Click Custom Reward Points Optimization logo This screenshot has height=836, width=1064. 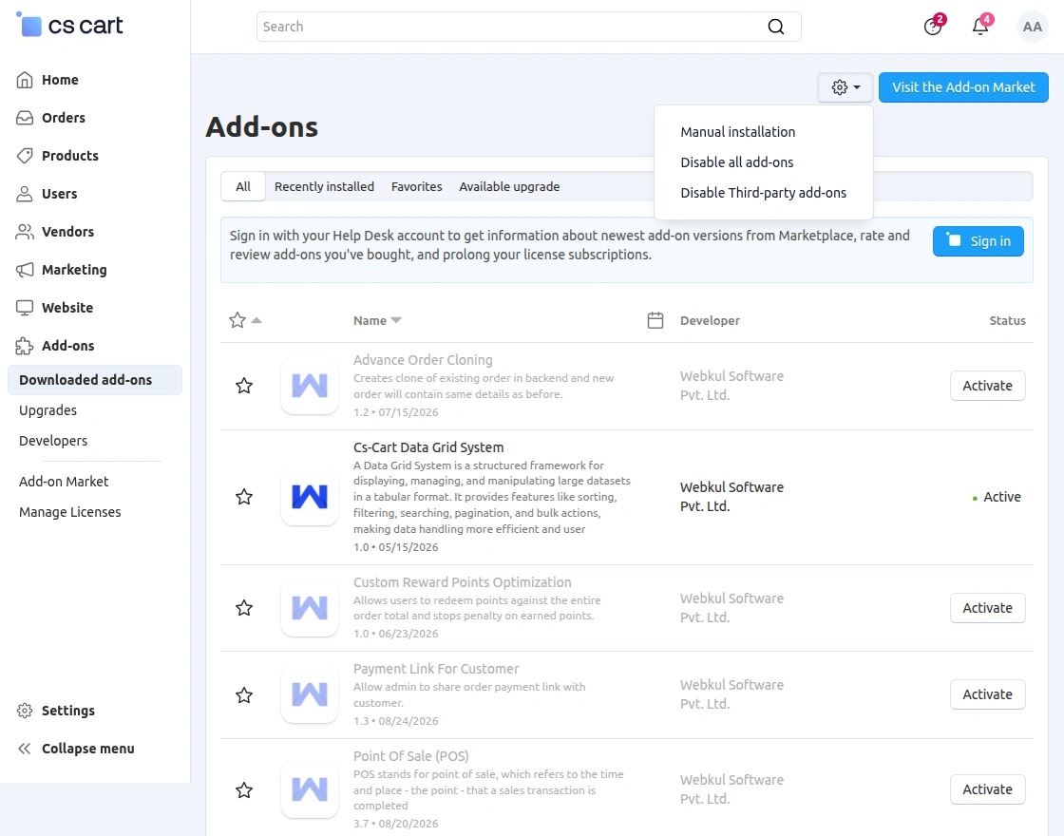pyautogui.click(x=310, y=608)
